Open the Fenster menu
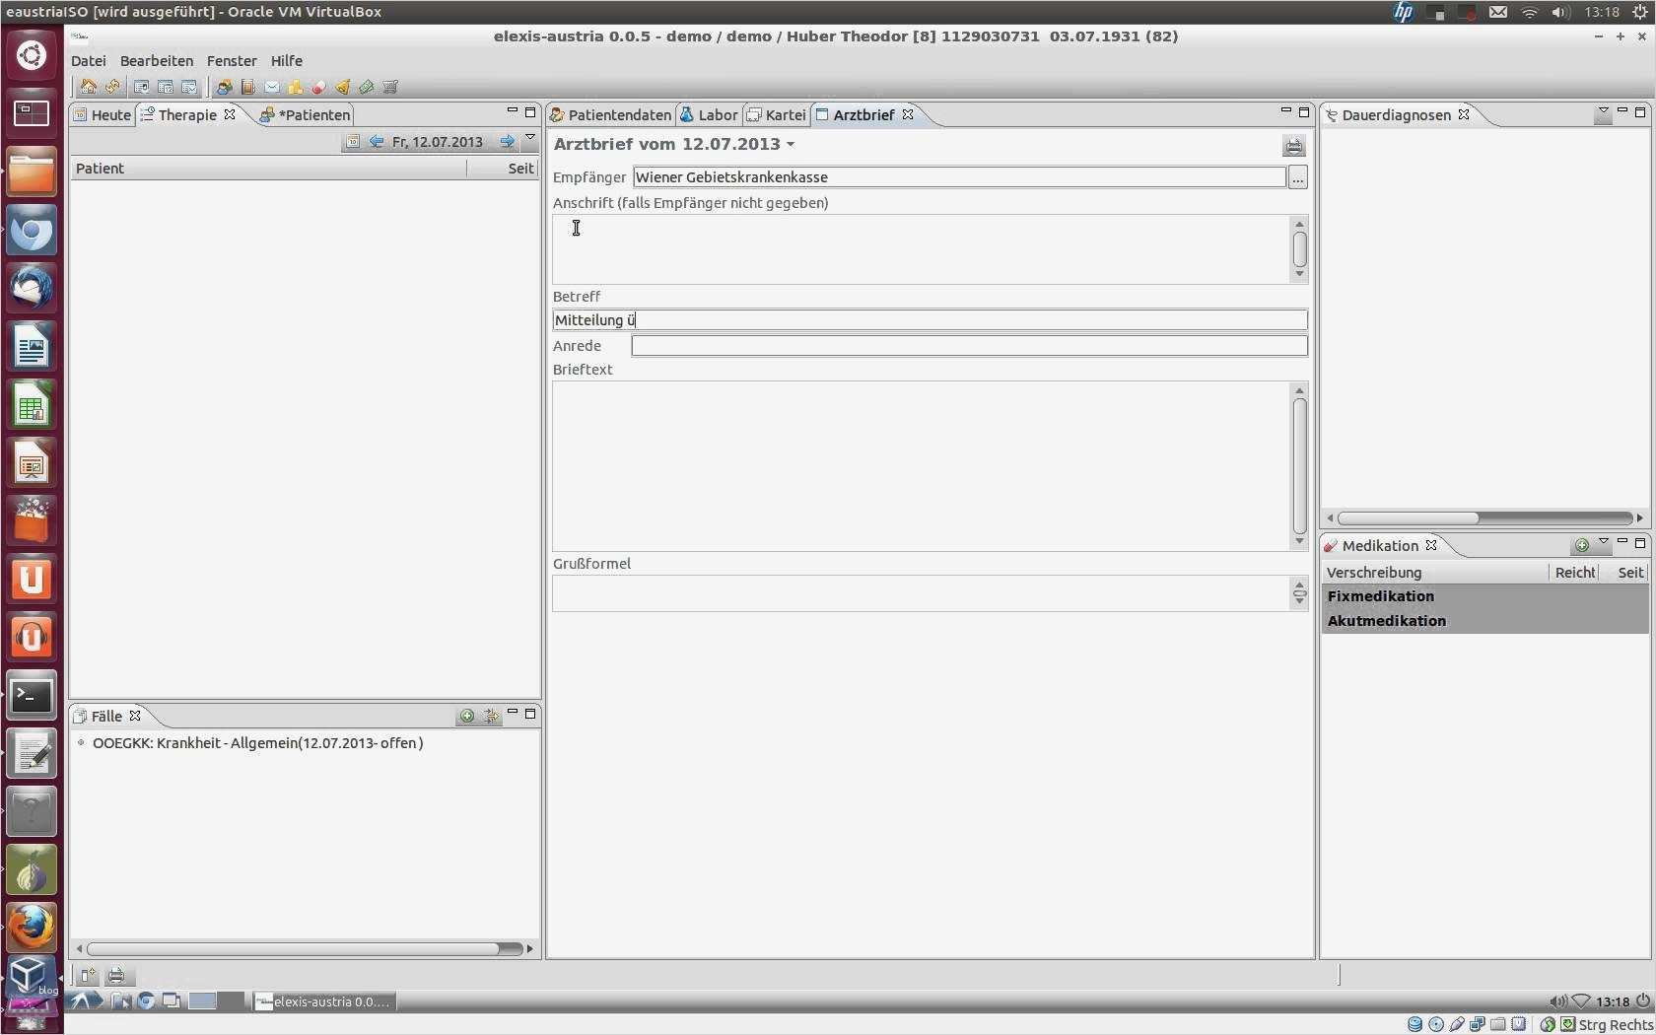1656x1035 pixels. tap(232, 61)
